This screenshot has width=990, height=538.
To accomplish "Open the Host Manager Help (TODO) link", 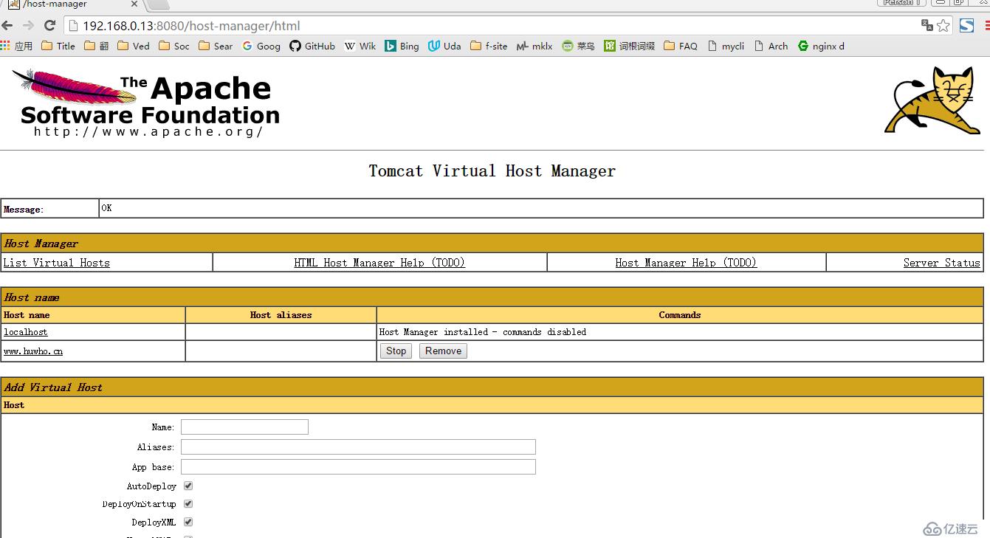I will coord(686,263).
